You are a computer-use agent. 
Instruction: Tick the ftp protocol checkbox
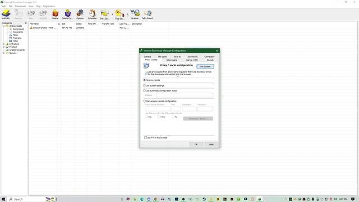click(173, 117)
